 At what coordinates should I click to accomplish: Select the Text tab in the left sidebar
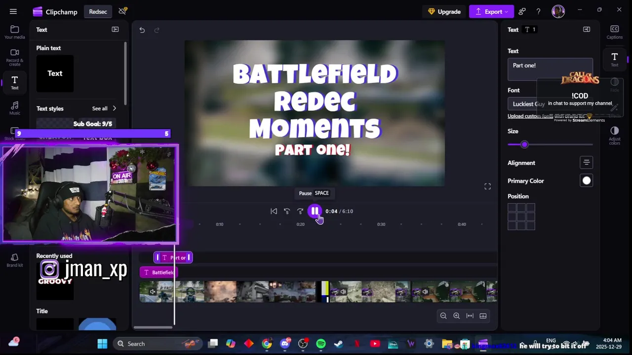[x=15, y=83]
